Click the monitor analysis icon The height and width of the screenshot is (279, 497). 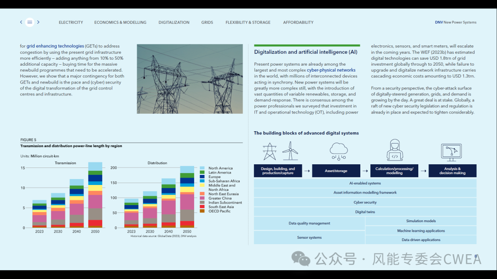451,152
